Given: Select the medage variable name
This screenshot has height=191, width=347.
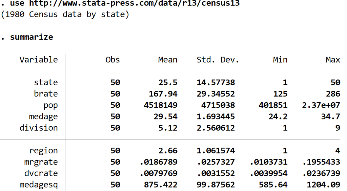Looking at the screenshot, I should [x=43, y=116].
